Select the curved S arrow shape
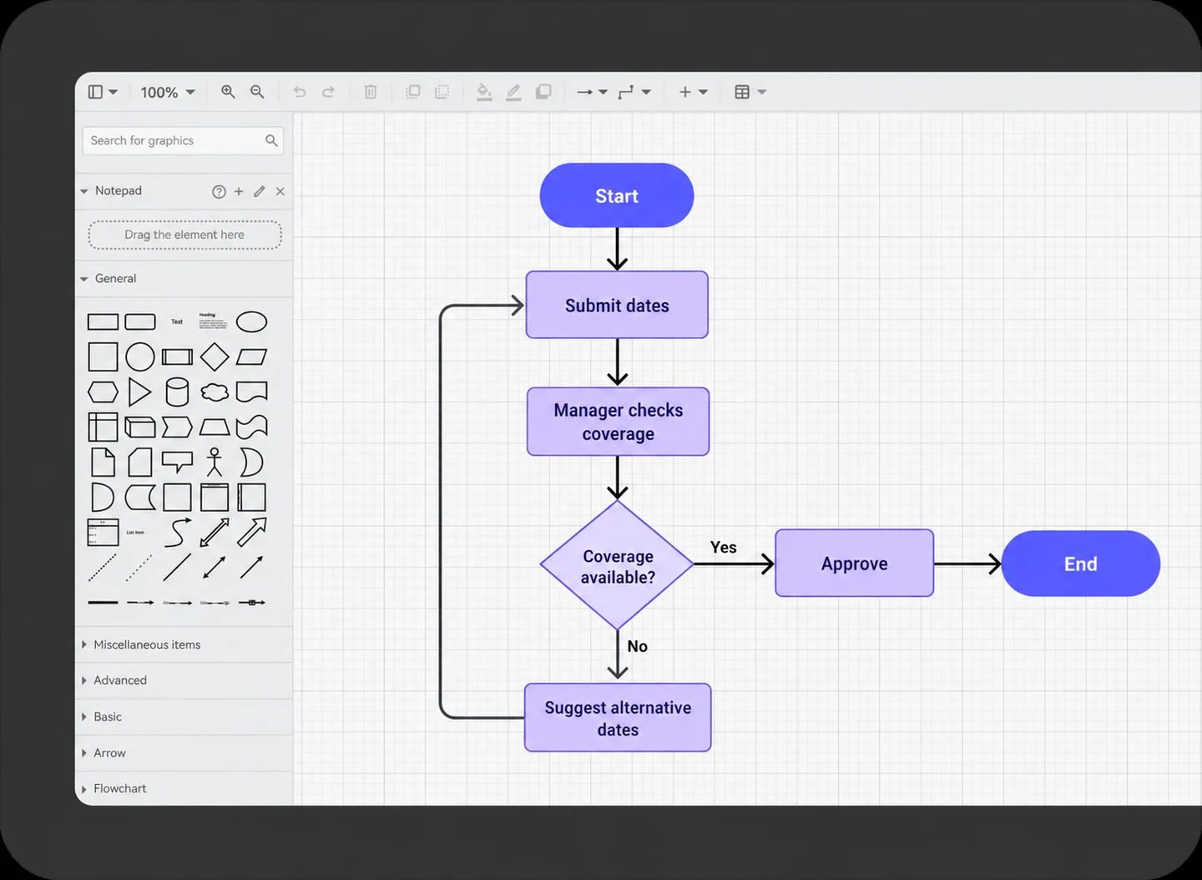1202x880 pixels. tap(177, 532)
